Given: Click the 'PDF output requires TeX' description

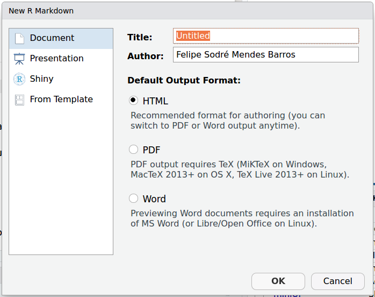Looking at the screenshot, I should [x=240, y=169].
